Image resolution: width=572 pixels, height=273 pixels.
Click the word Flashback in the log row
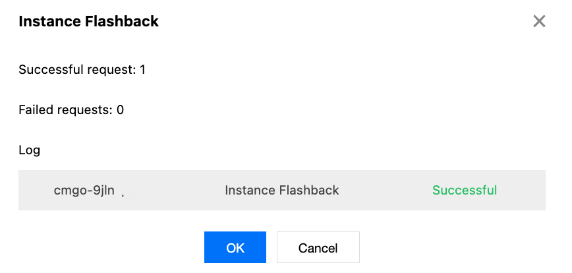tap(309, 191)
